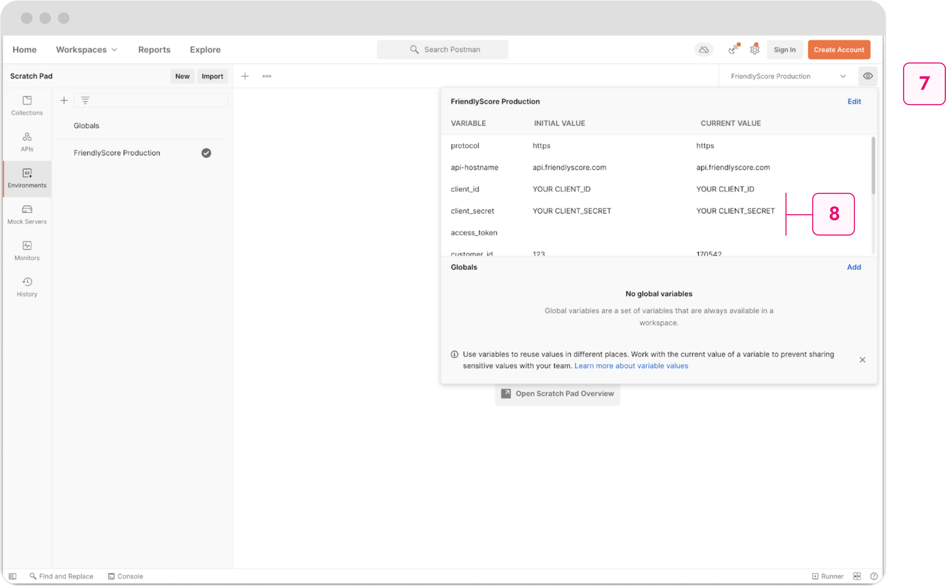The height and width of the screenshot is (587, 946).
Task: Open a new tab with plus icon
Action: [x=245, y=76]
